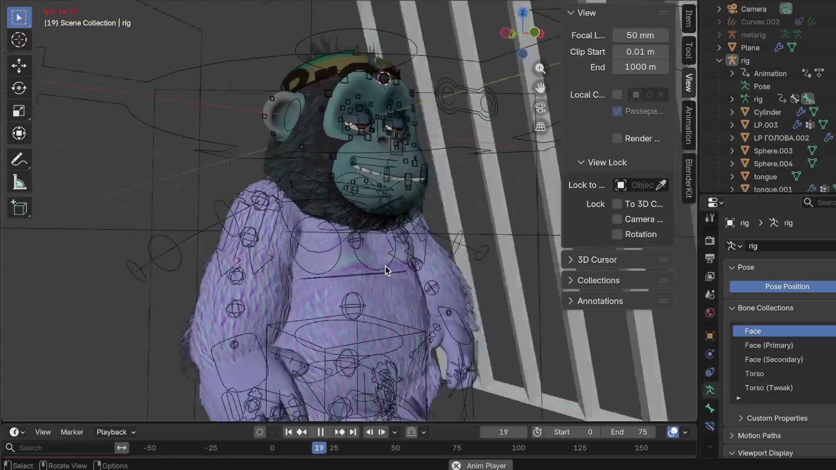Activate the Transform tool
This screenshot has width=836, height=470.
pyautogui.click(x=19, y=134)
